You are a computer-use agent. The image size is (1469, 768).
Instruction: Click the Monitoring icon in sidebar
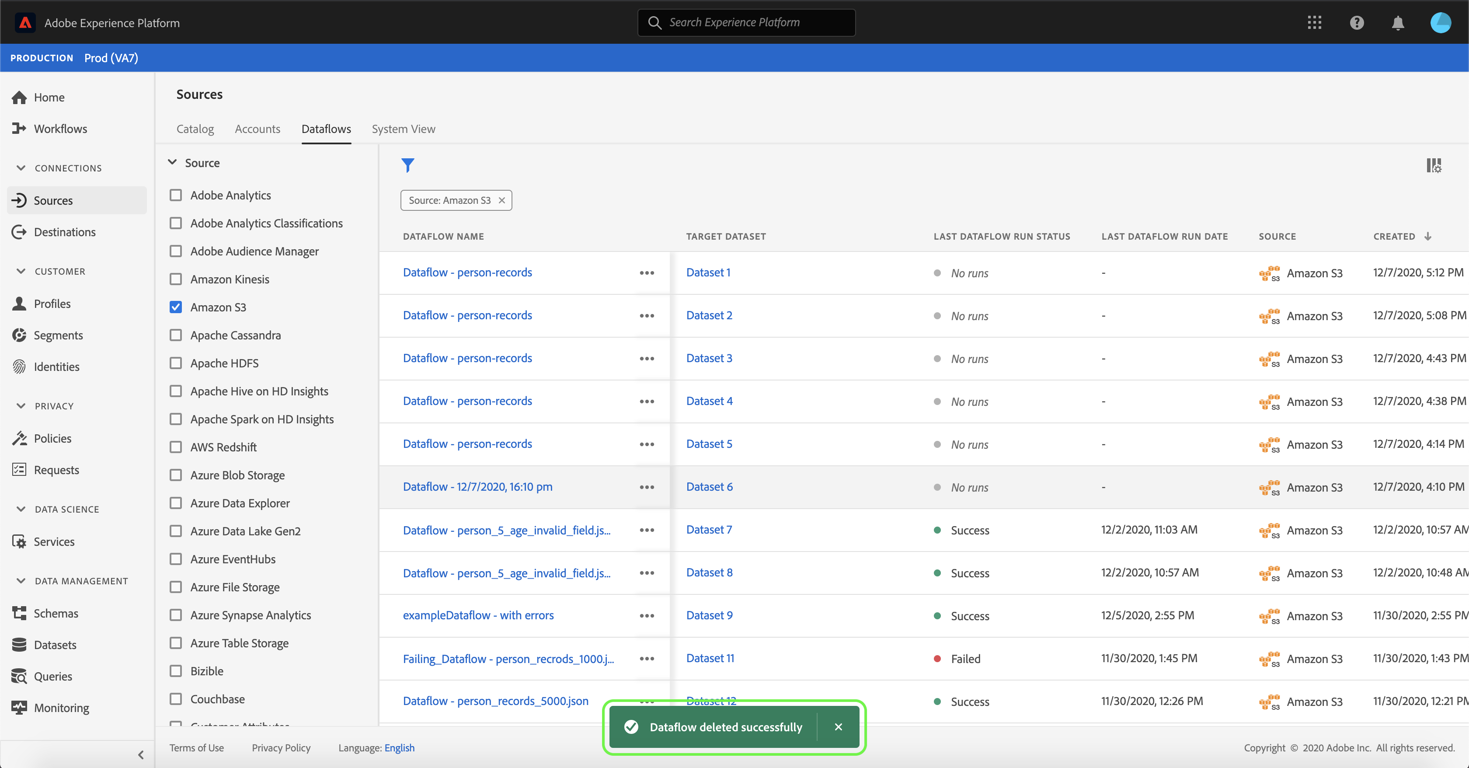click(19, 708)
